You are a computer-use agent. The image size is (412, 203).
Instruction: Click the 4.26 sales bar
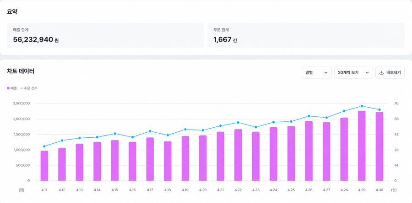[x=309, y=151]
